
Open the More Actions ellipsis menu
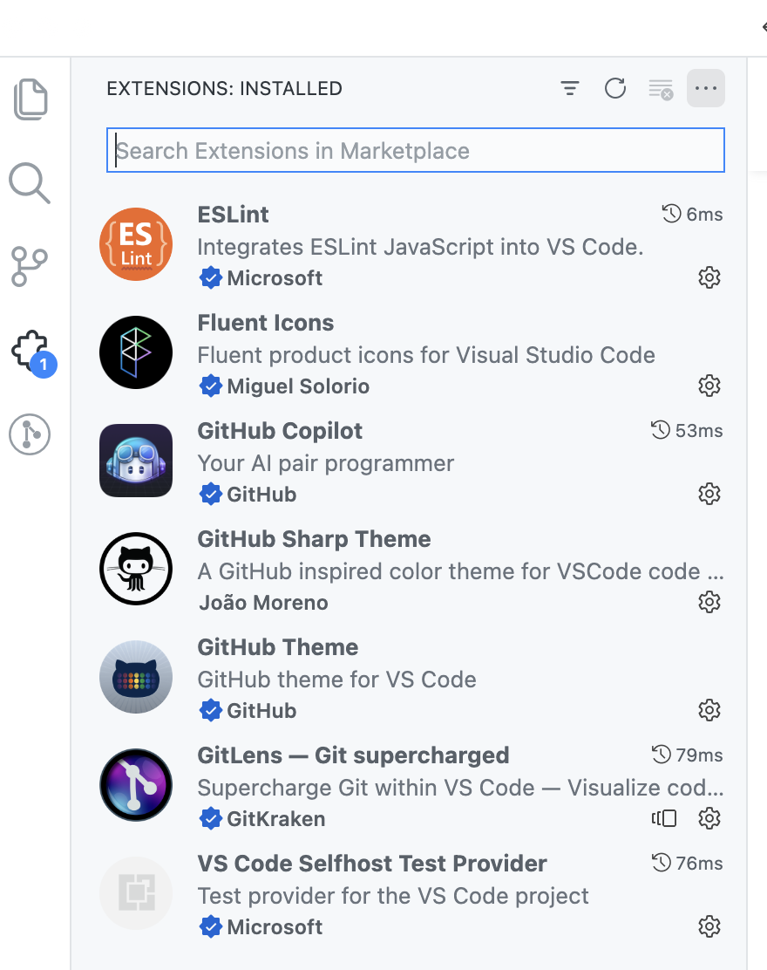tap(705, 88)
